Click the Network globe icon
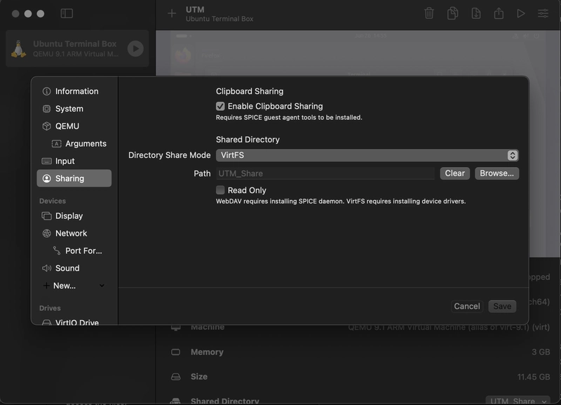Image resolution: width=561 pixels, height=405 pixels. [x=46, y=234]
